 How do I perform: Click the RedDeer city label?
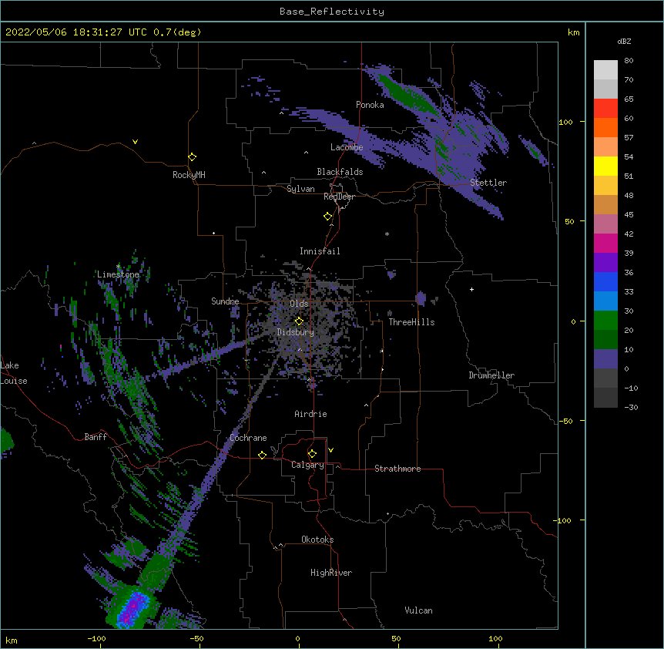[x=339, y=197]
